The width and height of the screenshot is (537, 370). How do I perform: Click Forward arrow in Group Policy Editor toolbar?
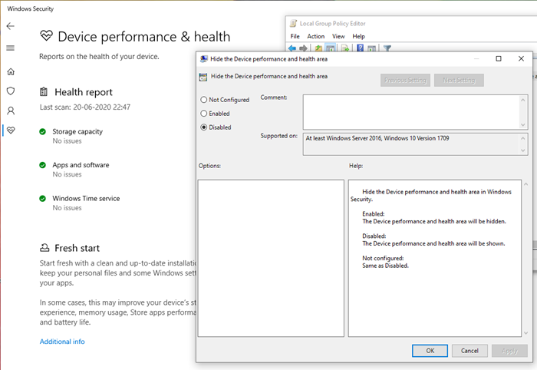pyautogui.click(x=303, y=48)
